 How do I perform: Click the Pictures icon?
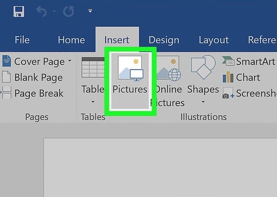point(130,68)
